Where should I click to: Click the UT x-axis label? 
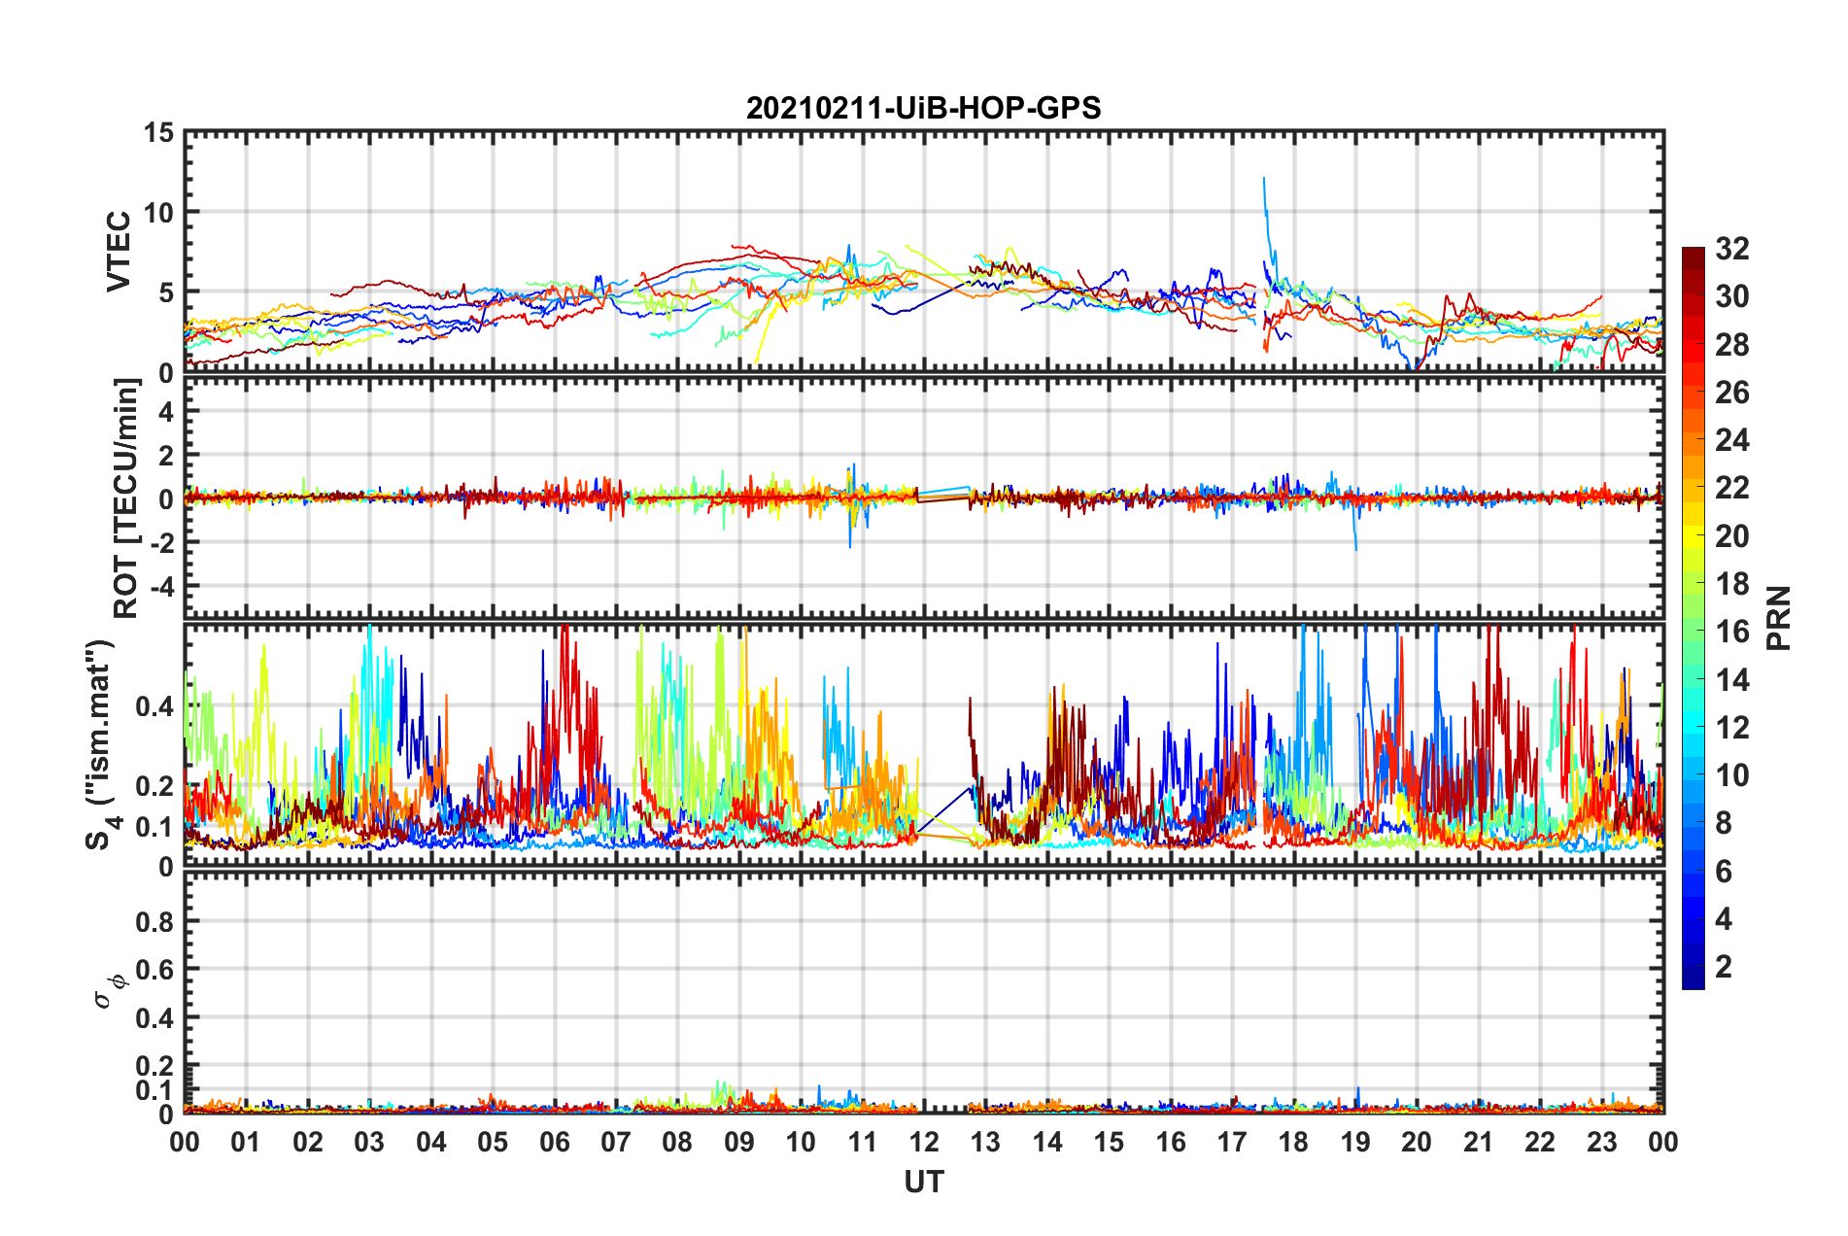click(924, 1182)
